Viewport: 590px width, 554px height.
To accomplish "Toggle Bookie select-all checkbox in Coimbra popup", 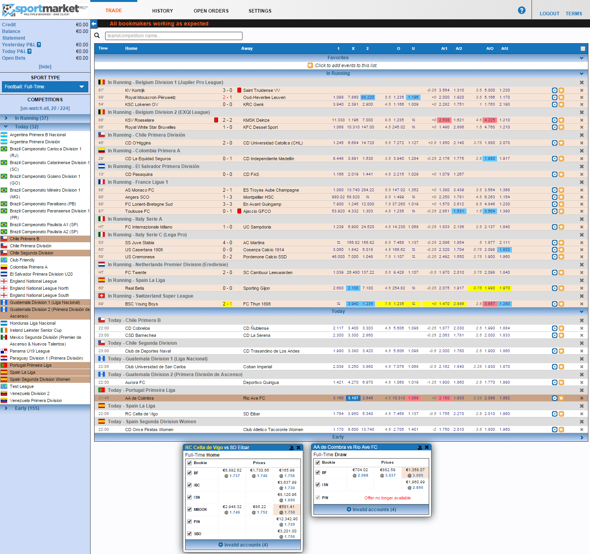I will click(x=318, y=463).
